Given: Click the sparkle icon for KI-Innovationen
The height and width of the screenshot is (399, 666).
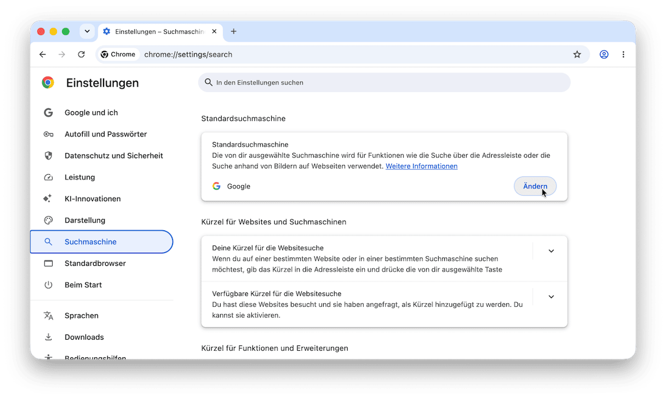Looking at the screenshot, I should 48,198.
